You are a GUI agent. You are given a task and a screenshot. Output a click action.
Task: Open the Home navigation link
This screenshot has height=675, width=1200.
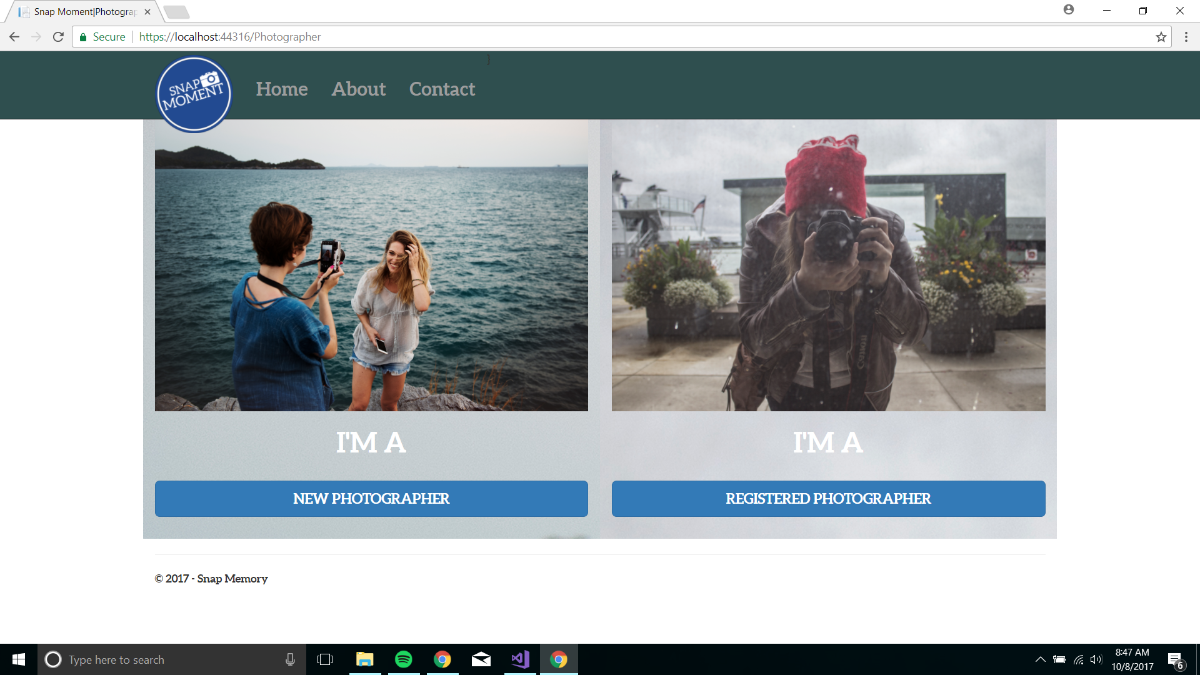[x=282, y=89]
